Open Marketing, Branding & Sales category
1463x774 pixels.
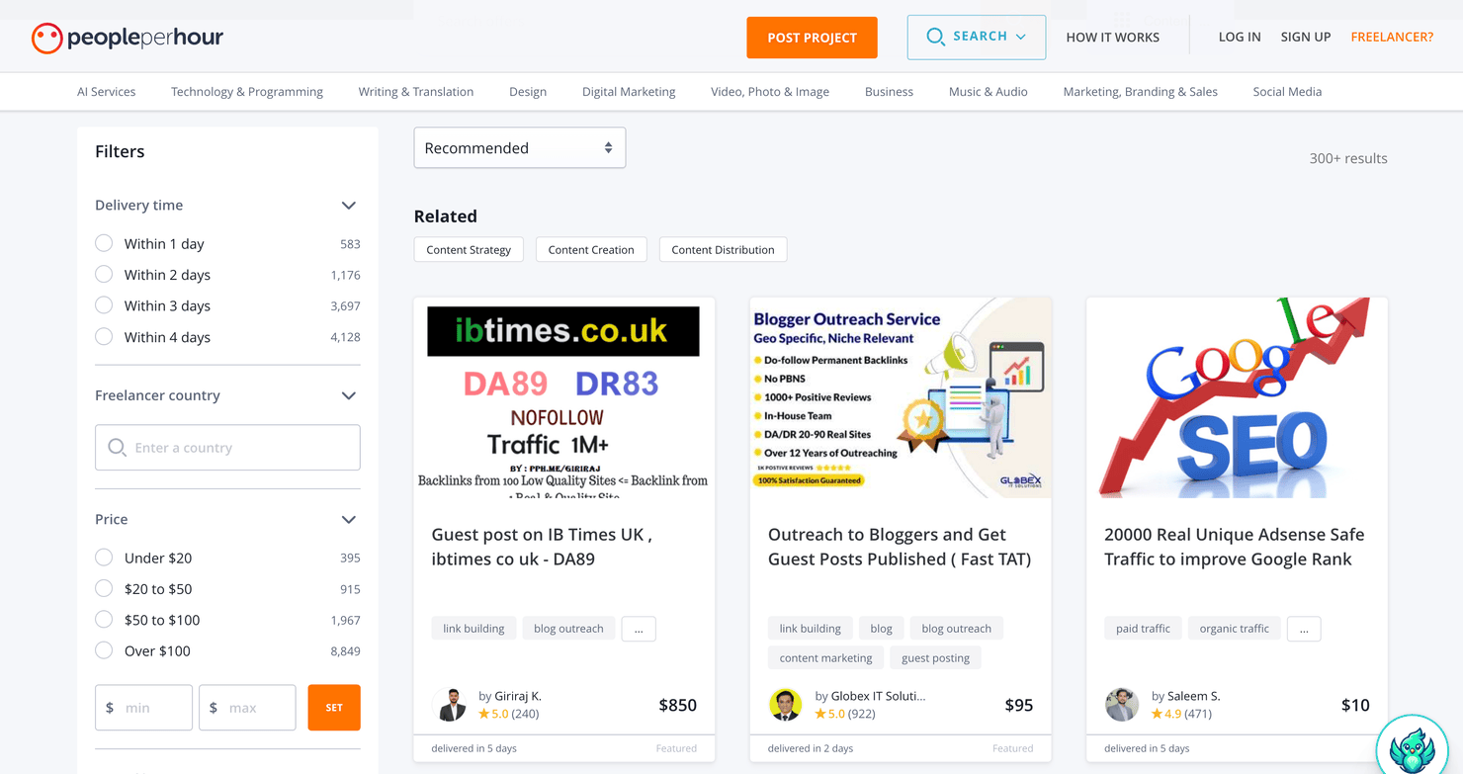click(1141, 92)
